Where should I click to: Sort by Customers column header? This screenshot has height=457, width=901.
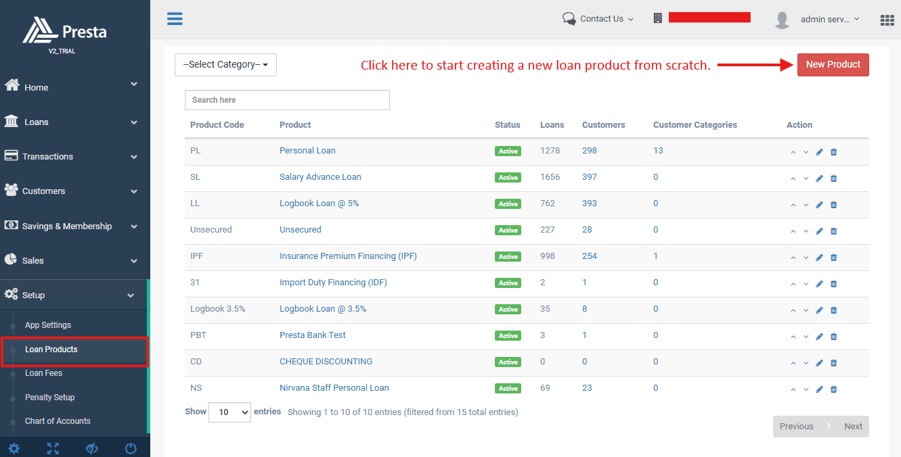[x=604, y=125]
